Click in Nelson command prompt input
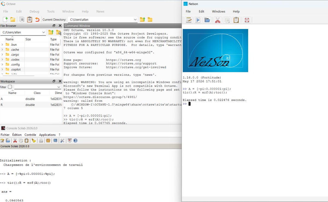 pos(189,104)
